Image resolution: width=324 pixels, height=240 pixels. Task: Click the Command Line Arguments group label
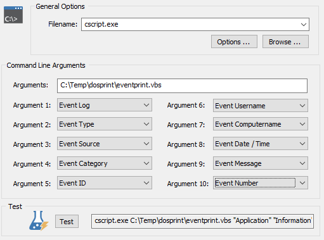(x=46, y=65)
